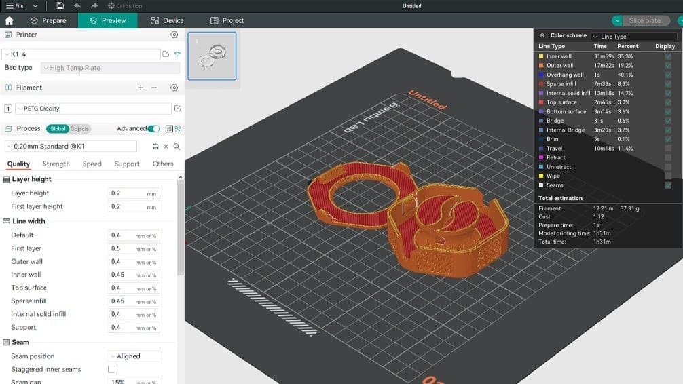Image resolution: width=683 pixels, height=384 pixels.
Task: Open filament settings gear icon
Action: click(174, 88)
